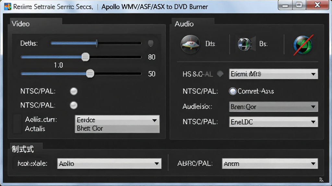Viewport: 332px width, 186px height.
Task: Open the Aıdio dropdown at bottom left
Action: click(109, 164)
